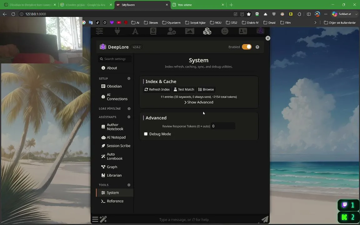The width and height of the screenshot is (360, 225).
Task: Switch to the Yeni sekme browser tab
Action: tap(198, 5)
